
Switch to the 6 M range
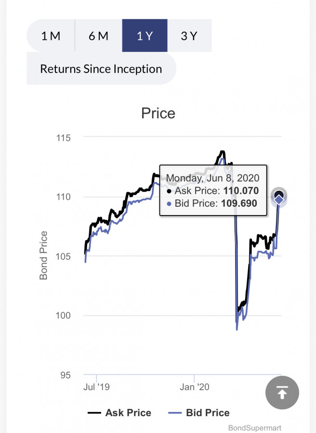tap(98, 36)
